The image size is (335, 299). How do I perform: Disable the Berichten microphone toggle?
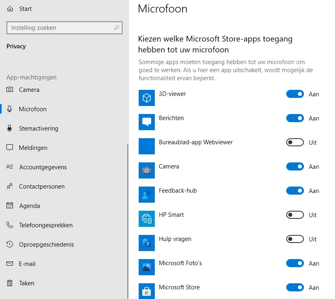(x=295, y=118)
